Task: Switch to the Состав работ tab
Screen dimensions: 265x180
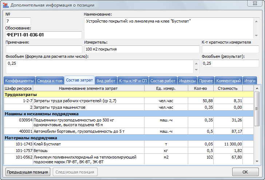Action: click(x=163, y=81)
